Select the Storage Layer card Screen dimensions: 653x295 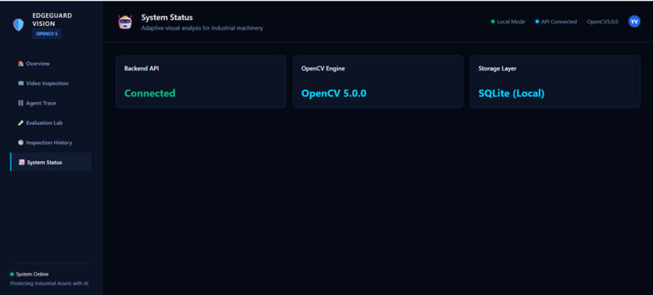pyautogui.click(x=555, y=82)
